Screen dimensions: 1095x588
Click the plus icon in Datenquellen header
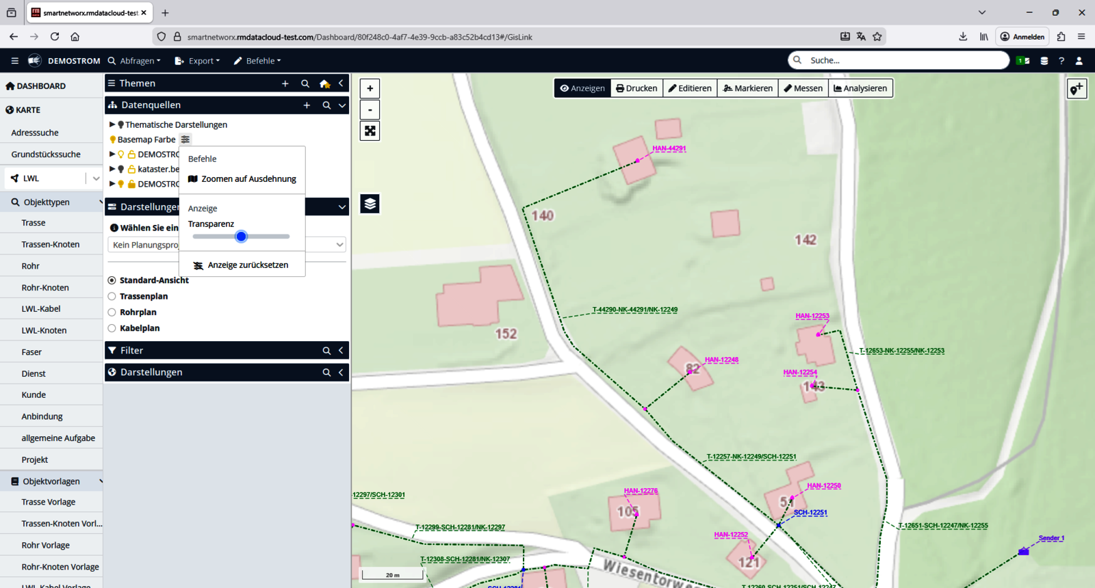click(307, 105)
